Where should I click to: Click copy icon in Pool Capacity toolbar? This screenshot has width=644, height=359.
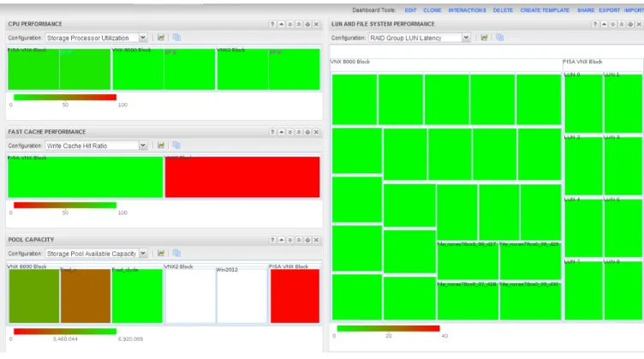coord(176,254)
